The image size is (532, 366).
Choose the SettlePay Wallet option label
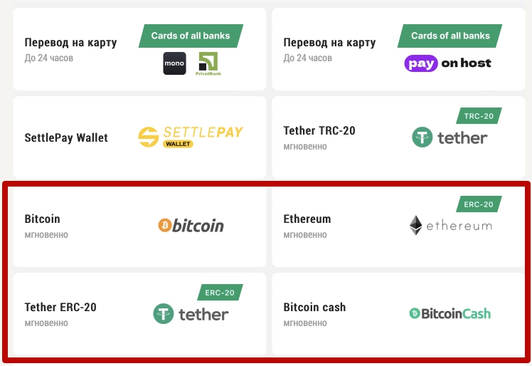pyautogui.click(x=66, y=137)
